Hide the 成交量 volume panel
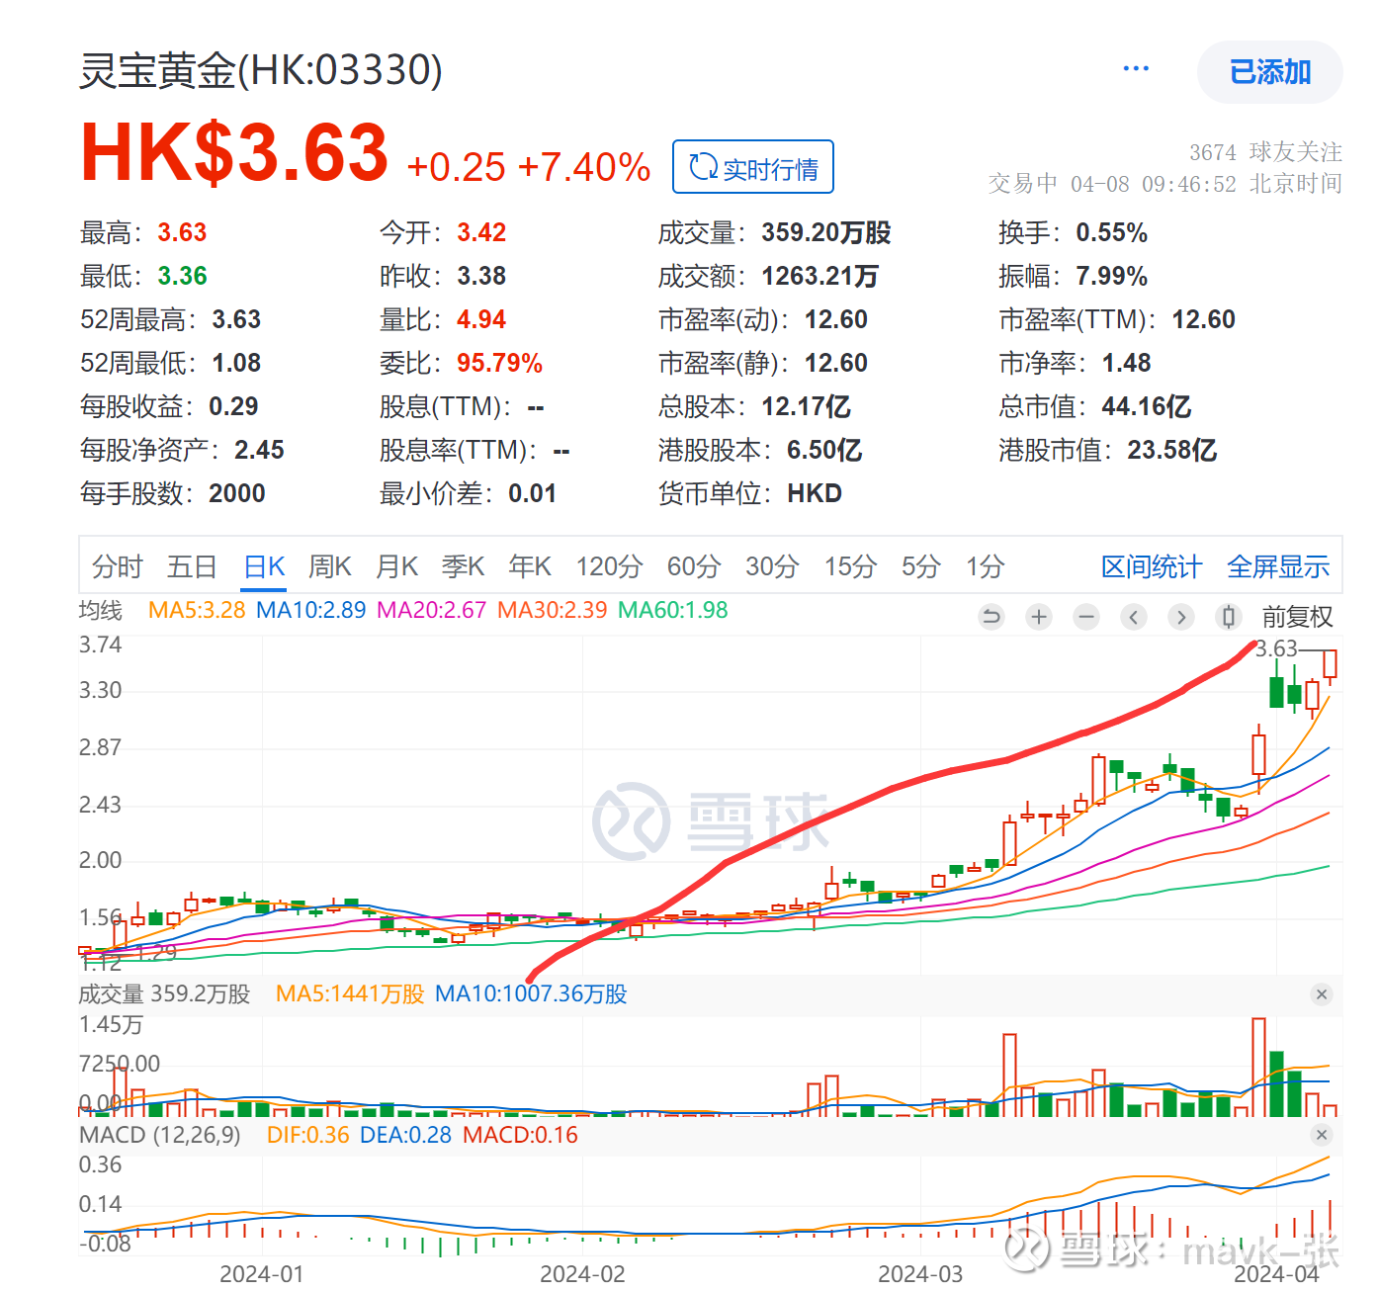1379x1292 pixels. tap(1322, 994)
